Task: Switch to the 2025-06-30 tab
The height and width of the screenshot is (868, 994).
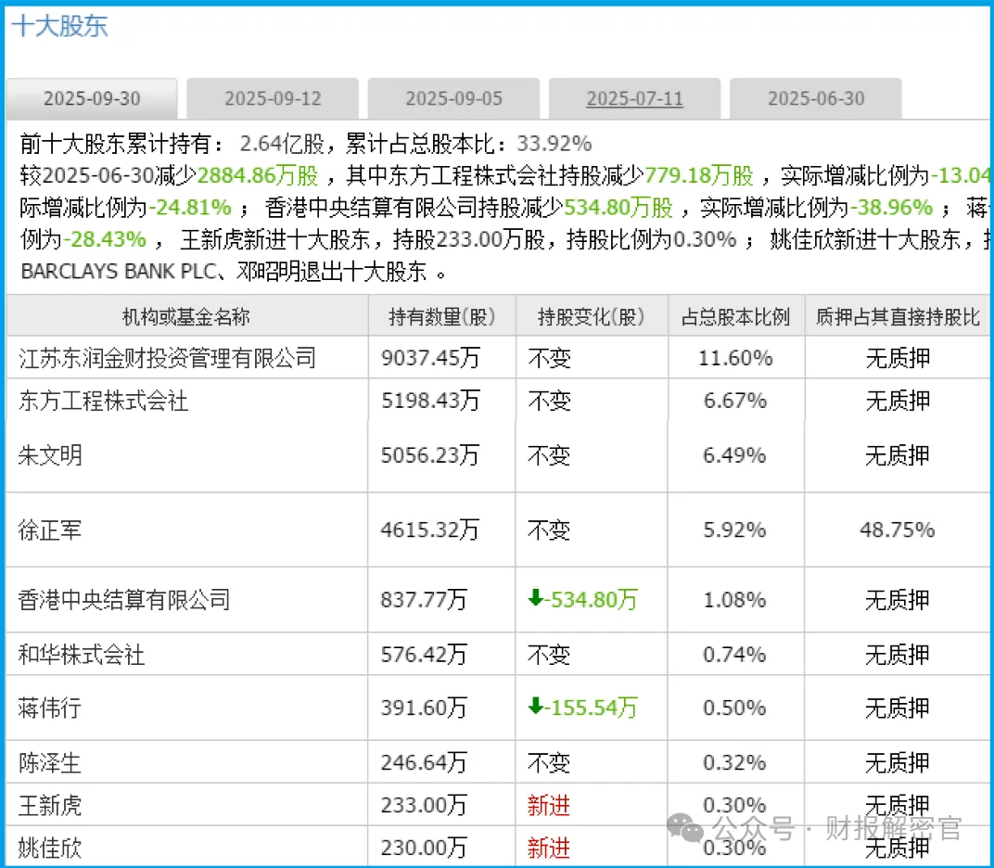Action: coord(815,97)
